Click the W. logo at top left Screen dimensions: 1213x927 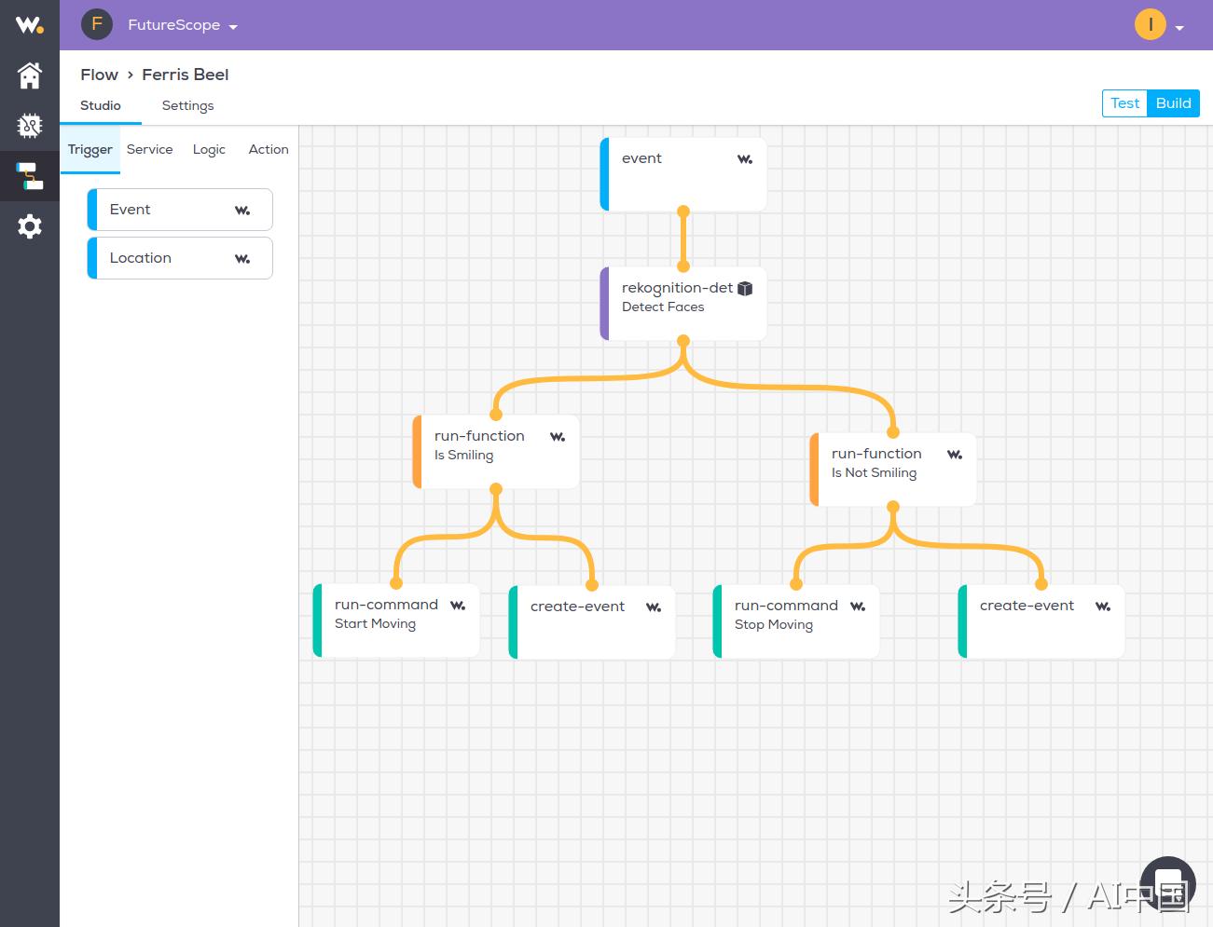click(30, 25)
